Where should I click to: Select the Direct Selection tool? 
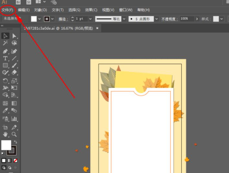click(14, 36)
